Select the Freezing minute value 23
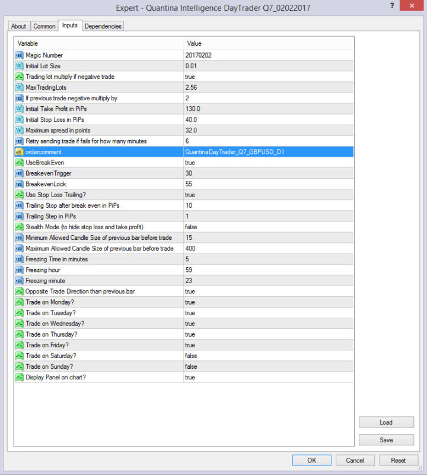427x475 pixels. [x=189, y=281]
